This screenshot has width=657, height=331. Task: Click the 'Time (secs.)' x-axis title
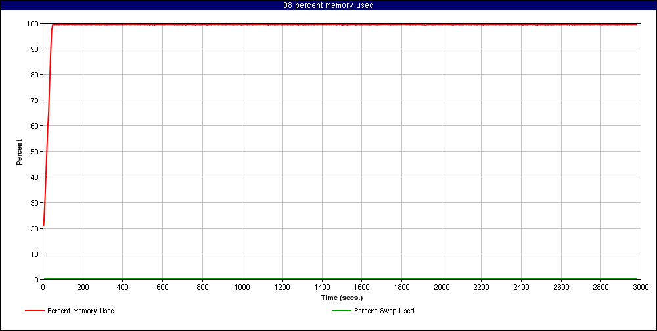(342, 298)
